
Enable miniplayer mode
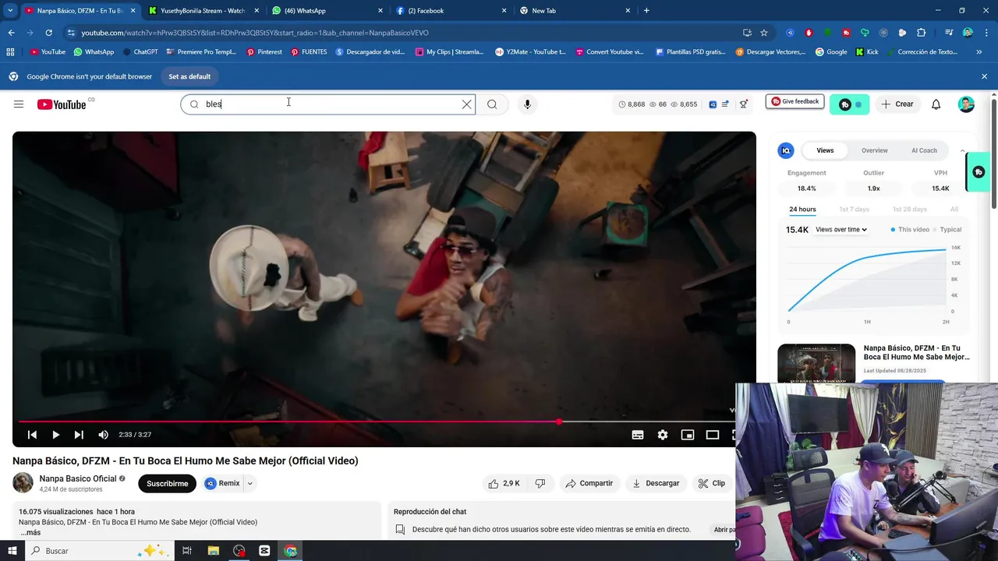688,435
